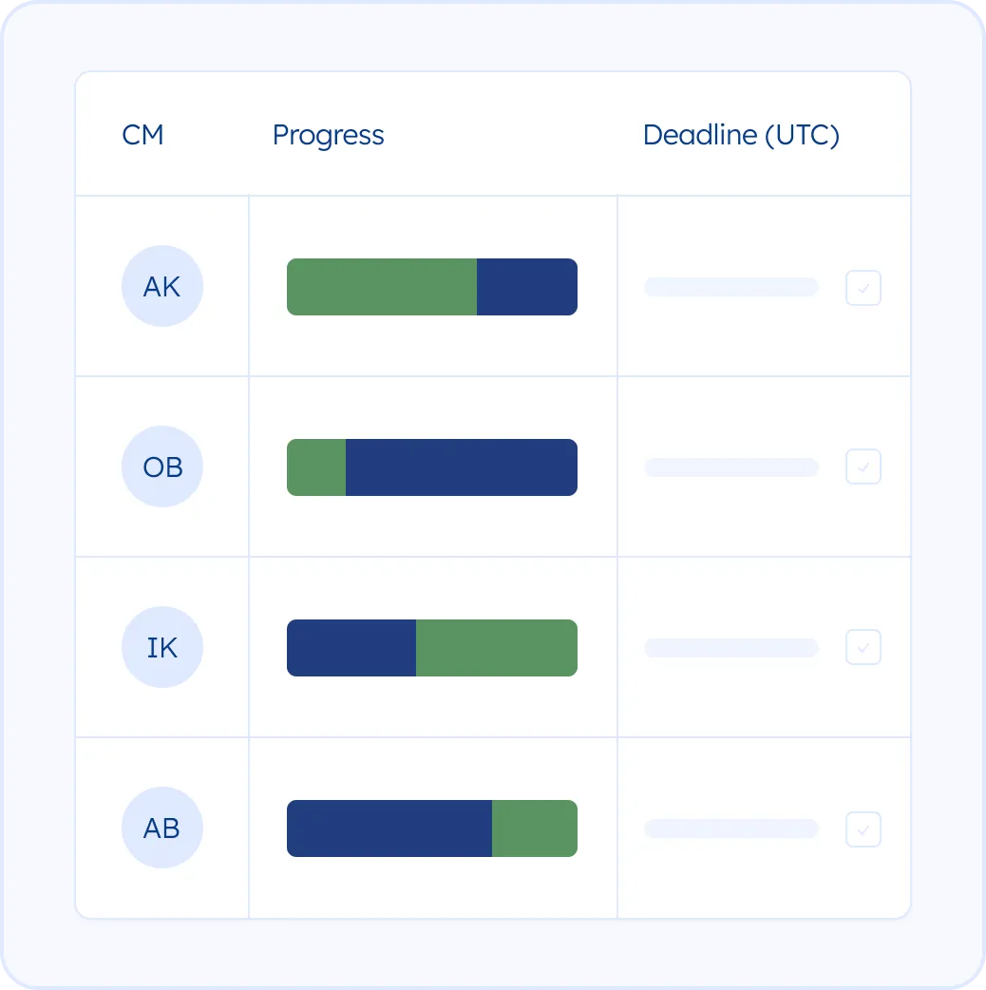Enable the AB row checkbox

point(863,829)
